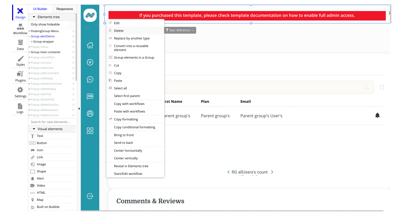Image resolution: width=405 pixels, height=214 pixels.
Task: Switch to UI Builder tab
Action: coord(40,9)
